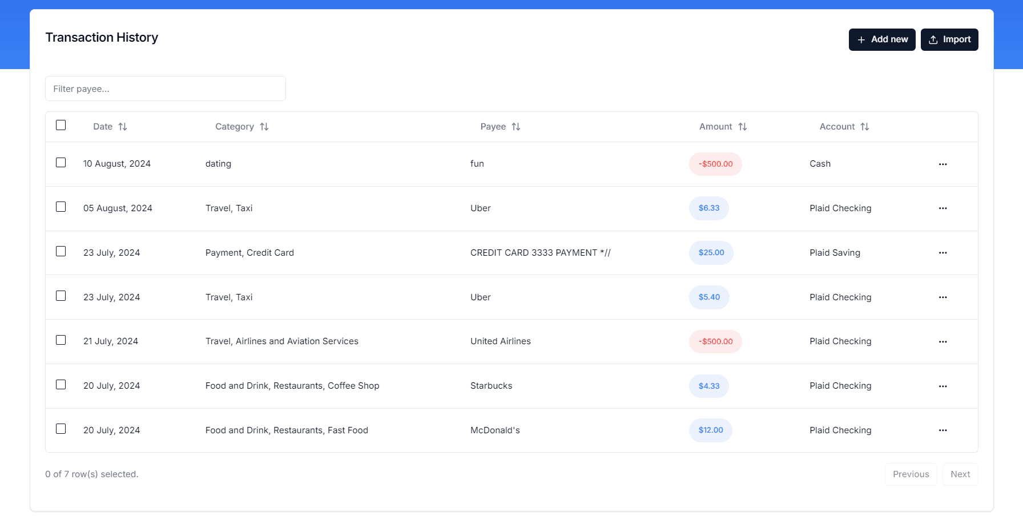Click the $12.00 amount badge

pyautogui.click(x=711, y=430)
